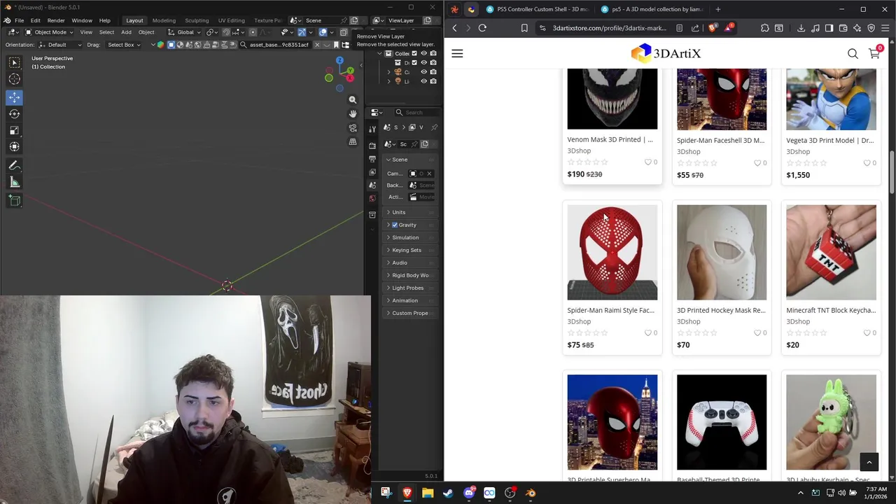Open the Drag Select Box dropdown
The image size is (896, 504).
click(x=122, y=45)
